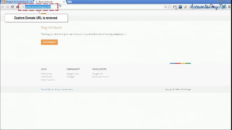Open the Developer Forum link
Image resolution: width=232 pixels, height=130 pixels.
pyautogui.click(x=100, y=77)
